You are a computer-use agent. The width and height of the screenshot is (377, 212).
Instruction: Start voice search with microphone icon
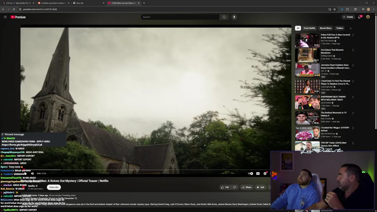tap(234, 17)
